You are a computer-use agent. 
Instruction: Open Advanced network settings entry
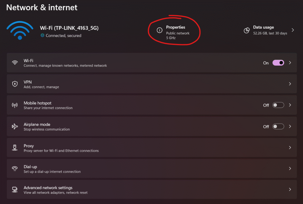(48, 188)
